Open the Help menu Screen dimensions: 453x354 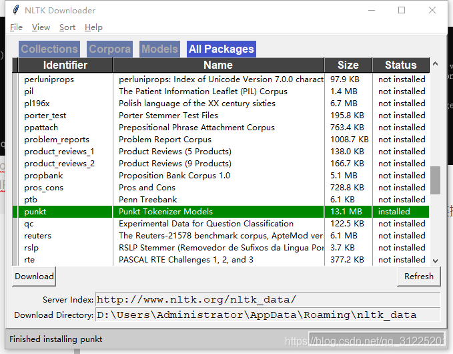tap(93, 27)
